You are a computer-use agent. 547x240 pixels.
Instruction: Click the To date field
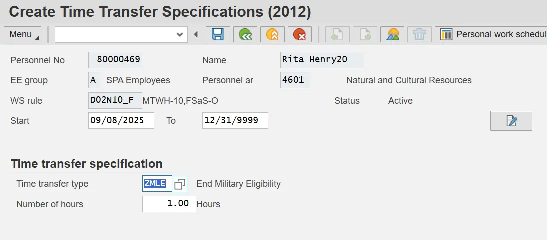click(x=235, y=121)
